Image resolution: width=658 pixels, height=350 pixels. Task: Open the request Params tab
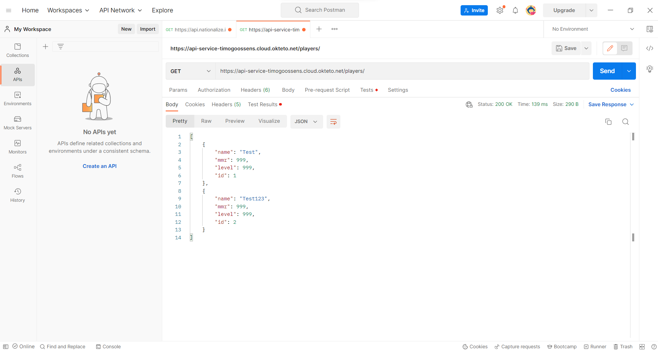178,90
